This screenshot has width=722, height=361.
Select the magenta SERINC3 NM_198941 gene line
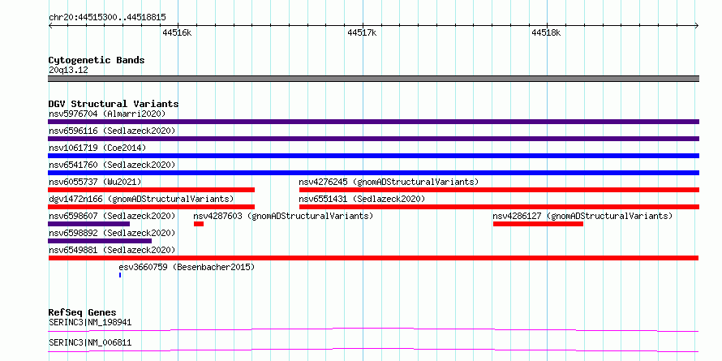coord(373,329)
